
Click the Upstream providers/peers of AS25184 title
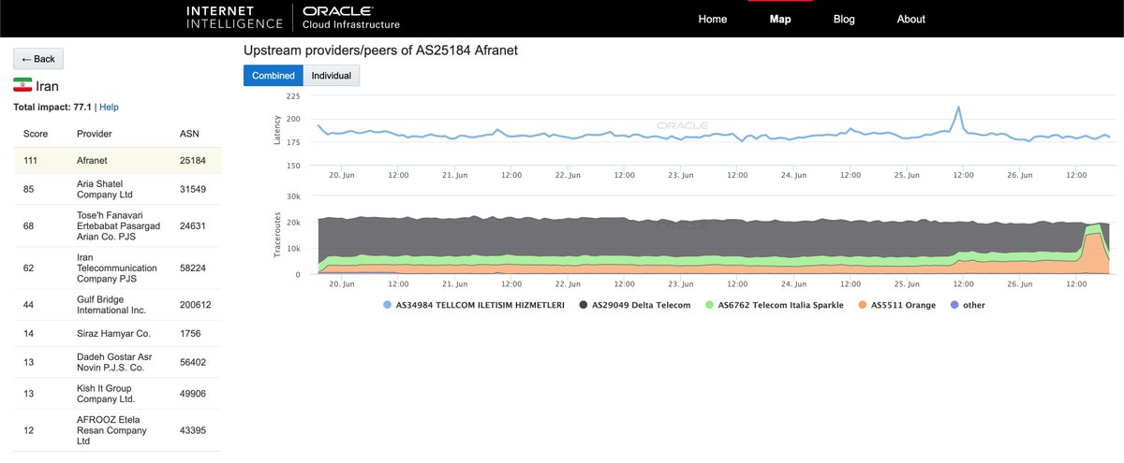click(x=380, y=50)
